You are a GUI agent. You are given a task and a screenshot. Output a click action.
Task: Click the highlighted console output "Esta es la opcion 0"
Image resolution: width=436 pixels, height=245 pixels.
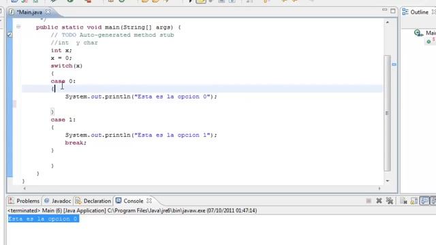coord(43,219)
